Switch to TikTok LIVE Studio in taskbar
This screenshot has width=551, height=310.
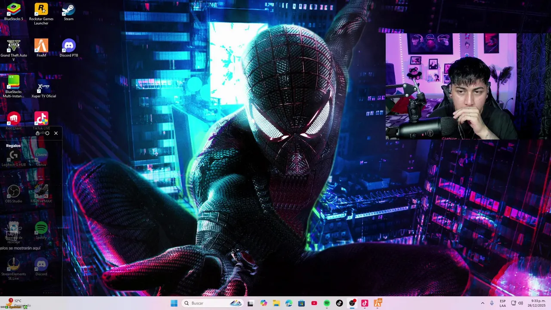tap(365, 303)
